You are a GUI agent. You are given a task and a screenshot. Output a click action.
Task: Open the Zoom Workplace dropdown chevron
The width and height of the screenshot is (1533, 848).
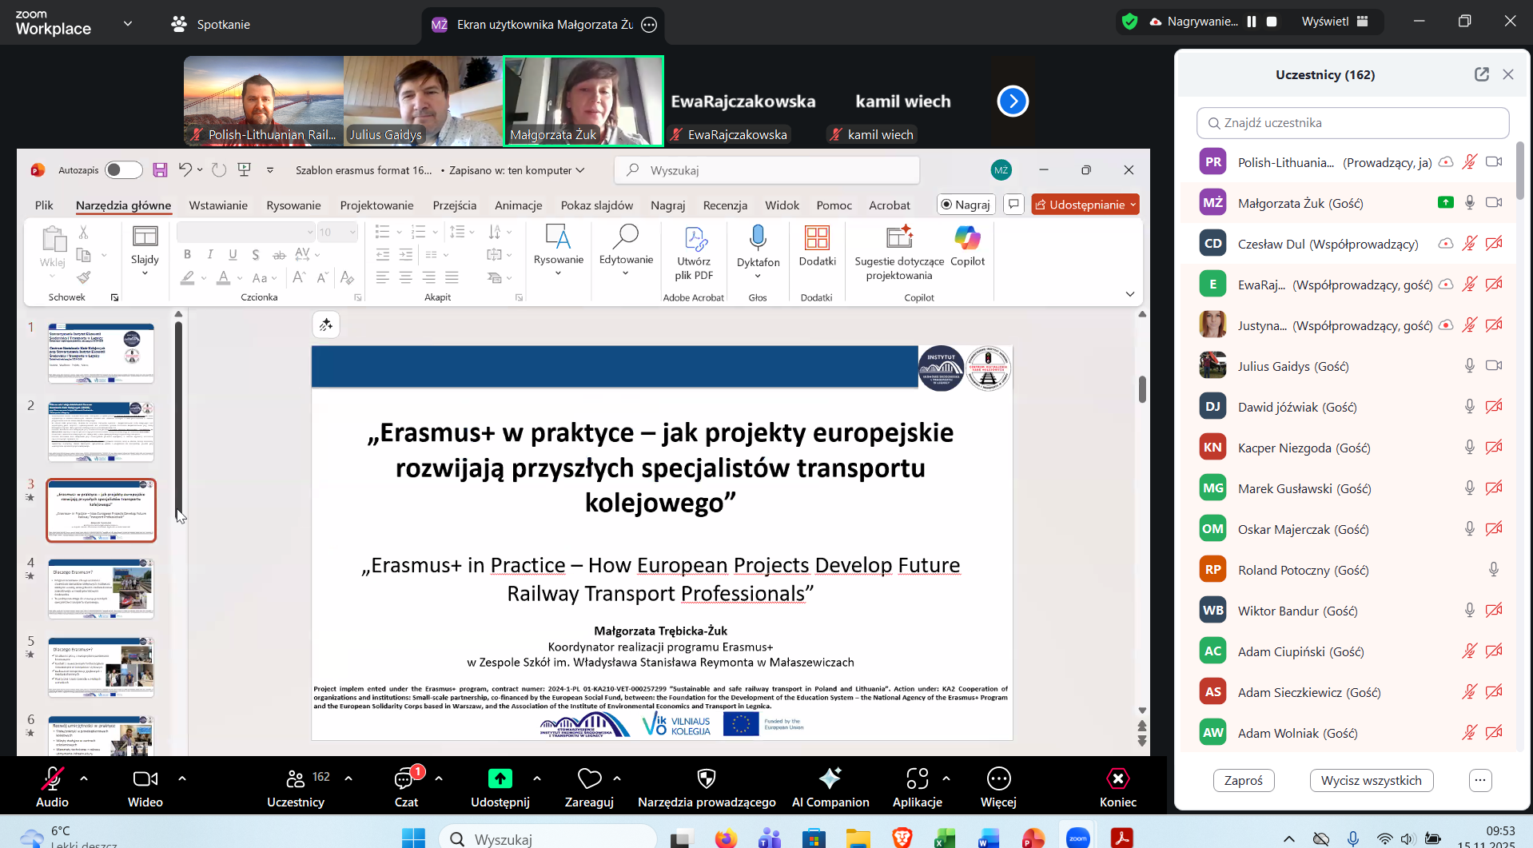(128, 24)
